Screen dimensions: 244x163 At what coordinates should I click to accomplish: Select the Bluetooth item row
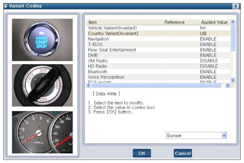click(x=158, y=71)
